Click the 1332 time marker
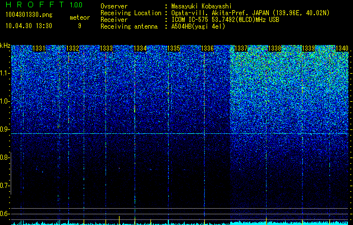This screenshot has height=225, width=353. [73, 48]
